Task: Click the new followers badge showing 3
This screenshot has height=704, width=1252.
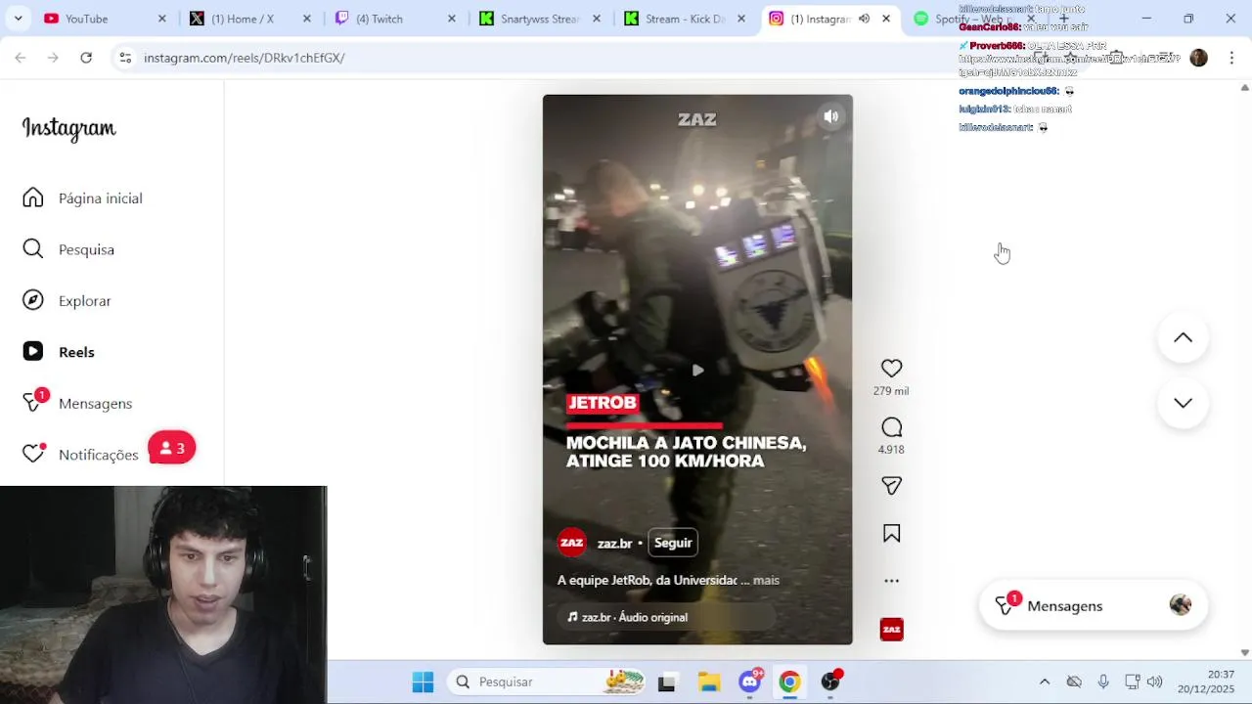Action: coord(172,448)
